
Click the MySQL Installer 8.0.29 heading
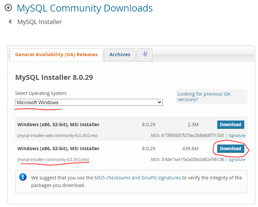(x=54, y=78)
